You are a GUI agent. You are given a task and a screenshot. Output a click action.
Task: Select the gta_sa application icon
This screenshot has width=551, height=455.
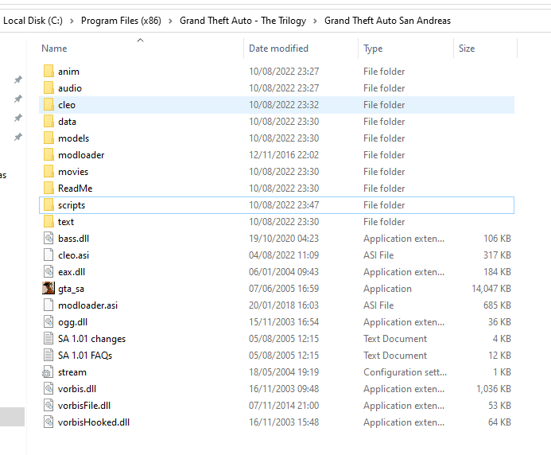[x=49, y=288]
